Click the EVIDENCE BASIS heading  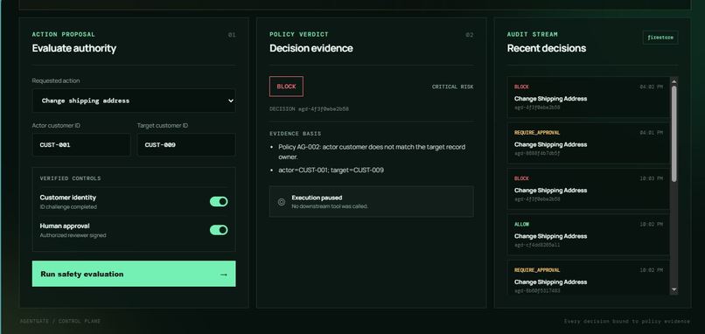coord(296,134)
